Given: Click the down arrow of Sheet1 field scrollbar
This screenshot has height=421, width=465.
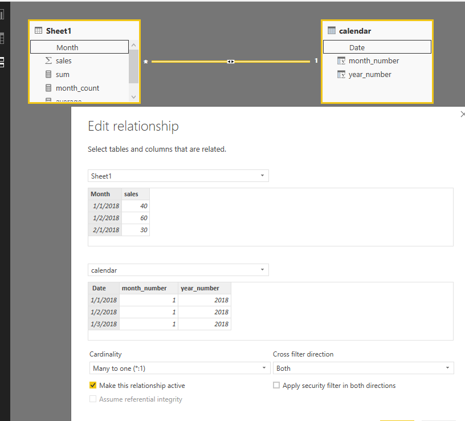Looking at the screenshot, I should [133, 97].
